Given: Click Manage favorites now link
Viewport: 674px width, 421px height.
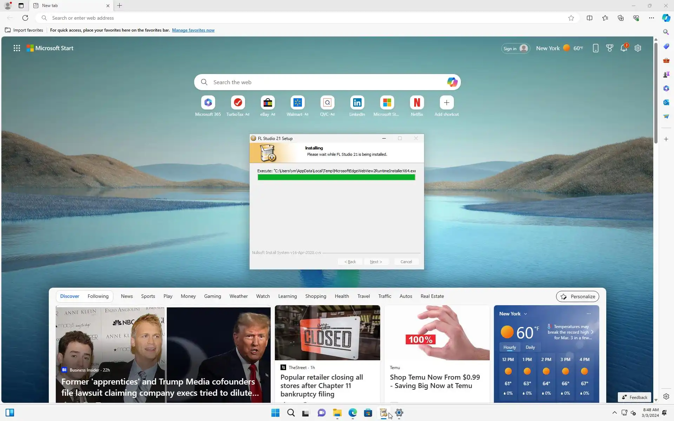Looking at the screenshot, I should [x=193, y=30].
